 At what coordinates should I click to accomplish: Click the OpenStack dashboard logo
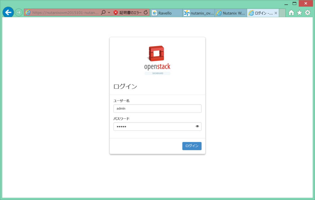(157, 60)
